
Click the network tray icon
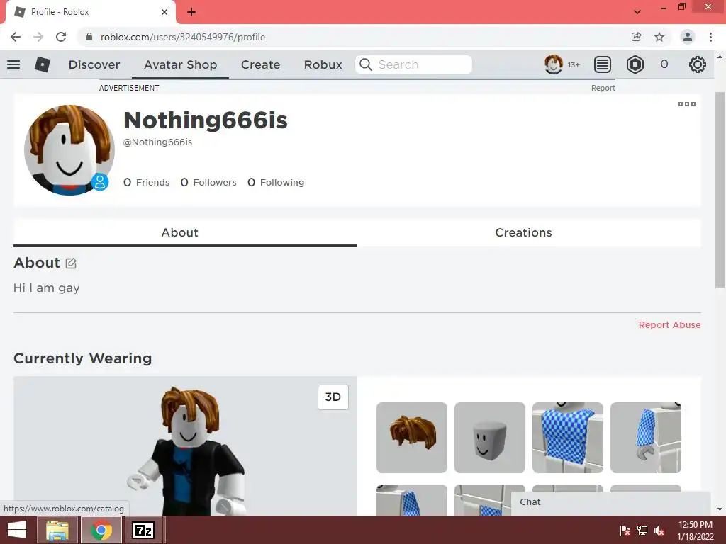642,531
